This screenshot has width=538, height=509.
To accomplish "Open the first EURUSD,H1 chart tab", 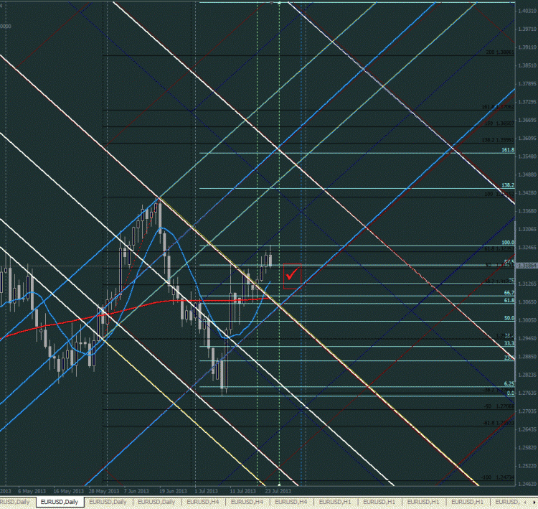I will point(335,502).
